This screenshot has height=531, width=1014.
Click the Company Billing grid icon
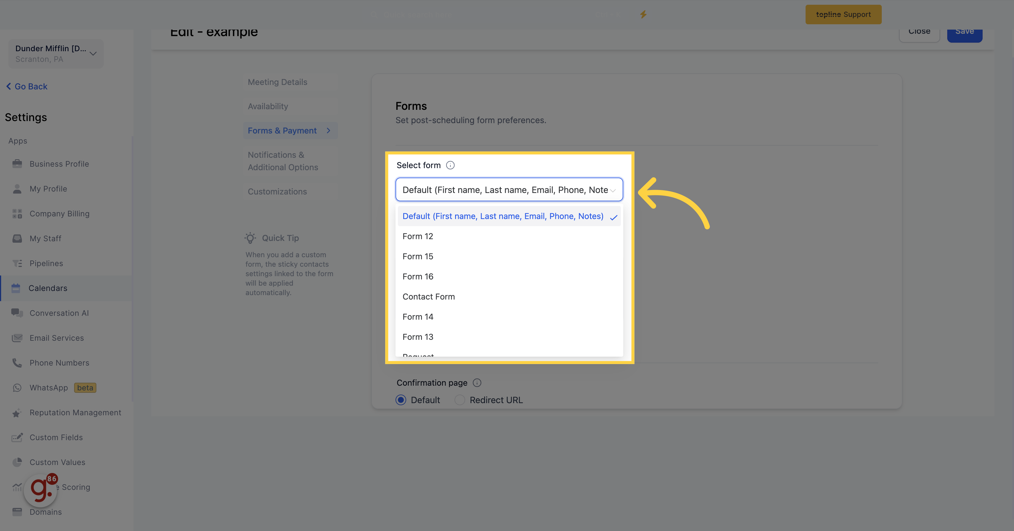coord(17,214)
